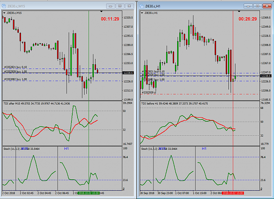
Task: Select order #3352939 buy 1.00 in M15 chart
Action: (15, 72)
